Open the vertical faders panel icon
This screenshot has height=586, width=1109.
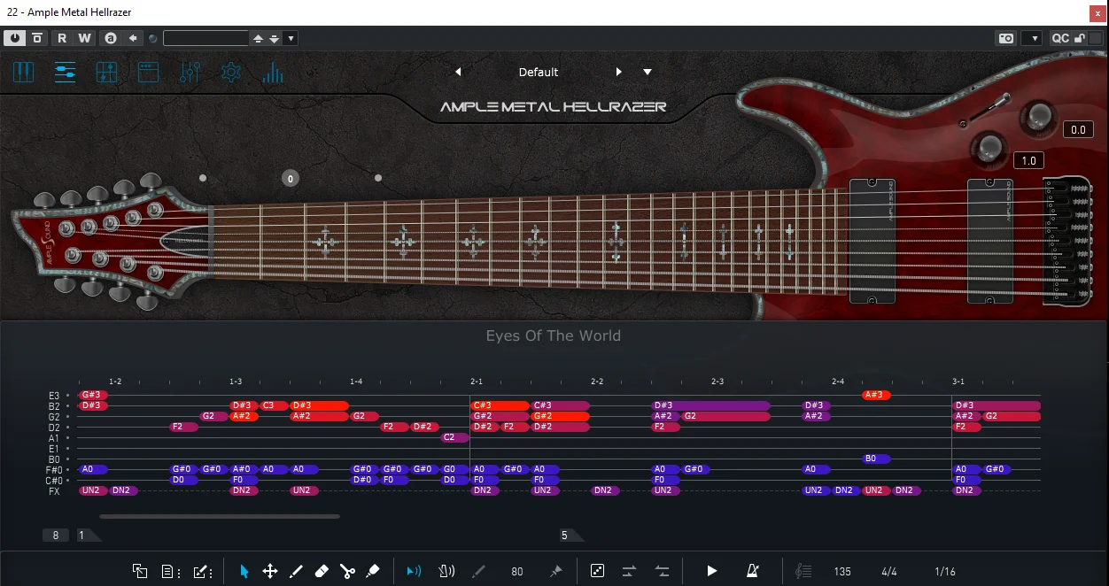(190, 73)
